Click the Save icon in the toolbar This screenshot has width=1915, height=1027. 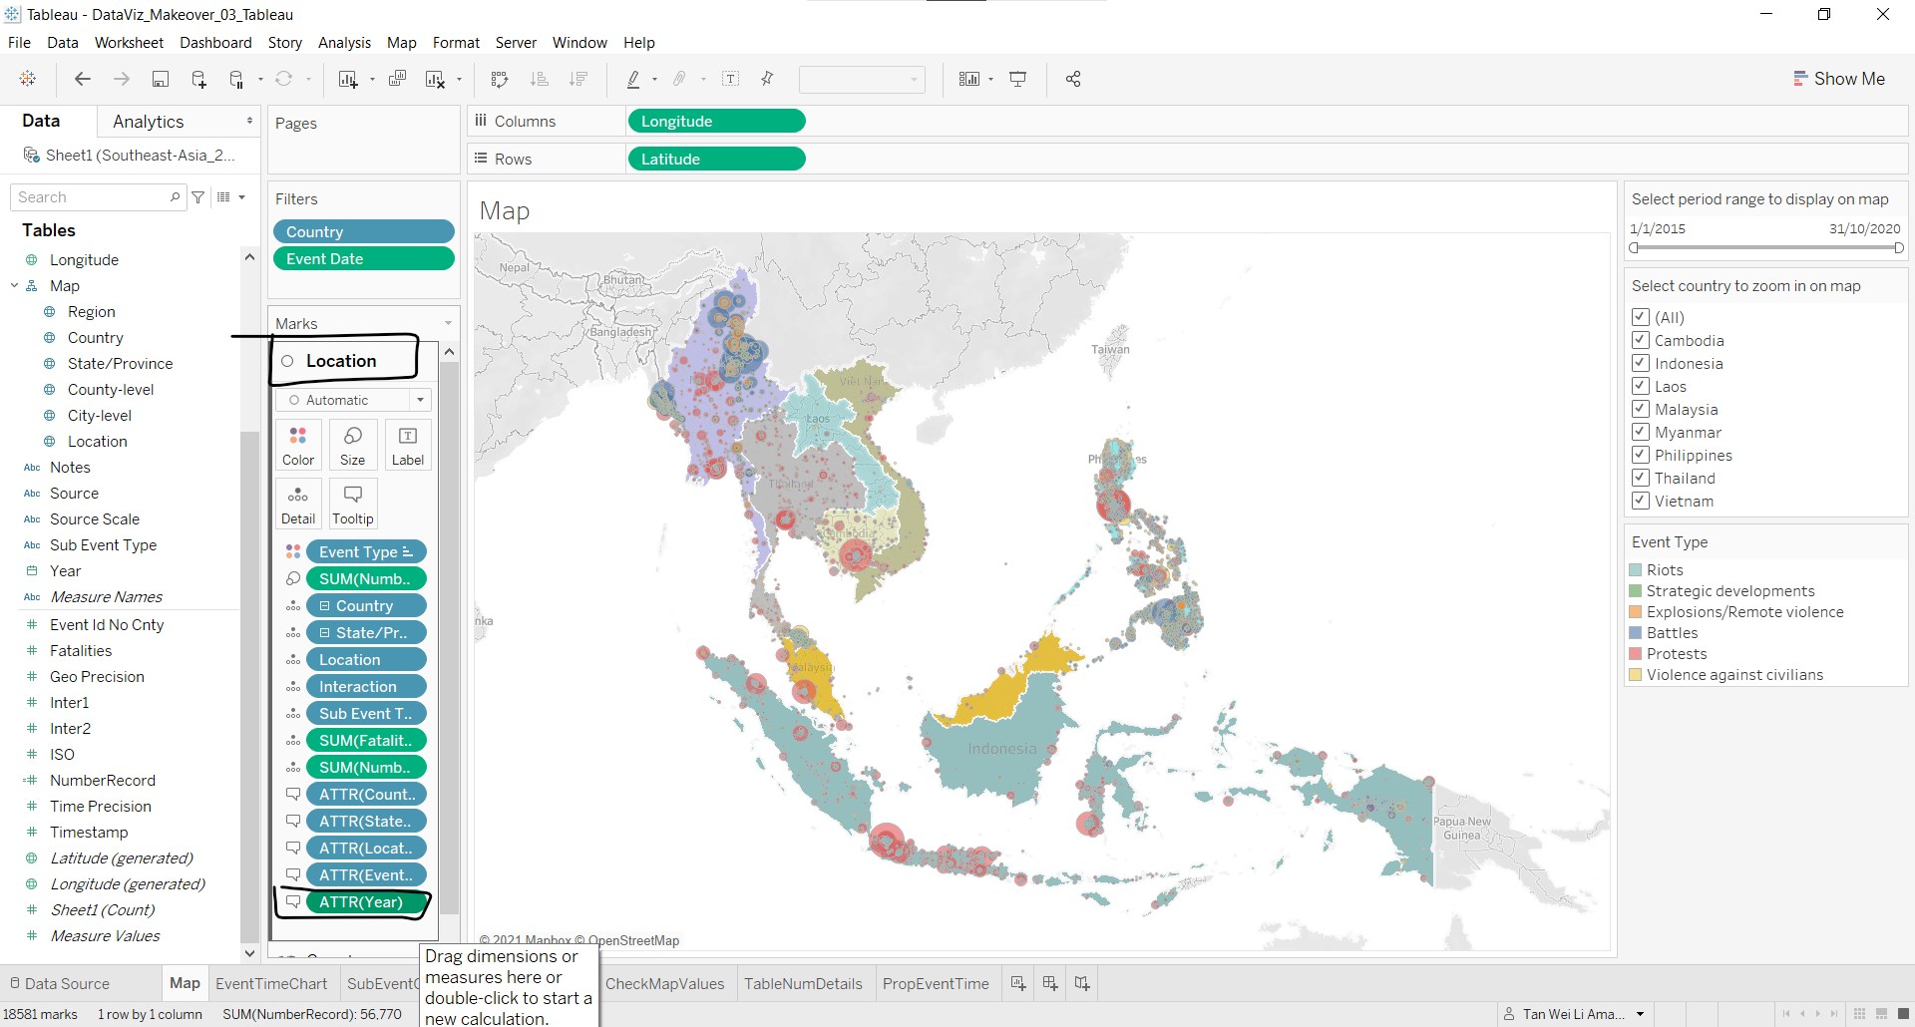click(160, 79)
